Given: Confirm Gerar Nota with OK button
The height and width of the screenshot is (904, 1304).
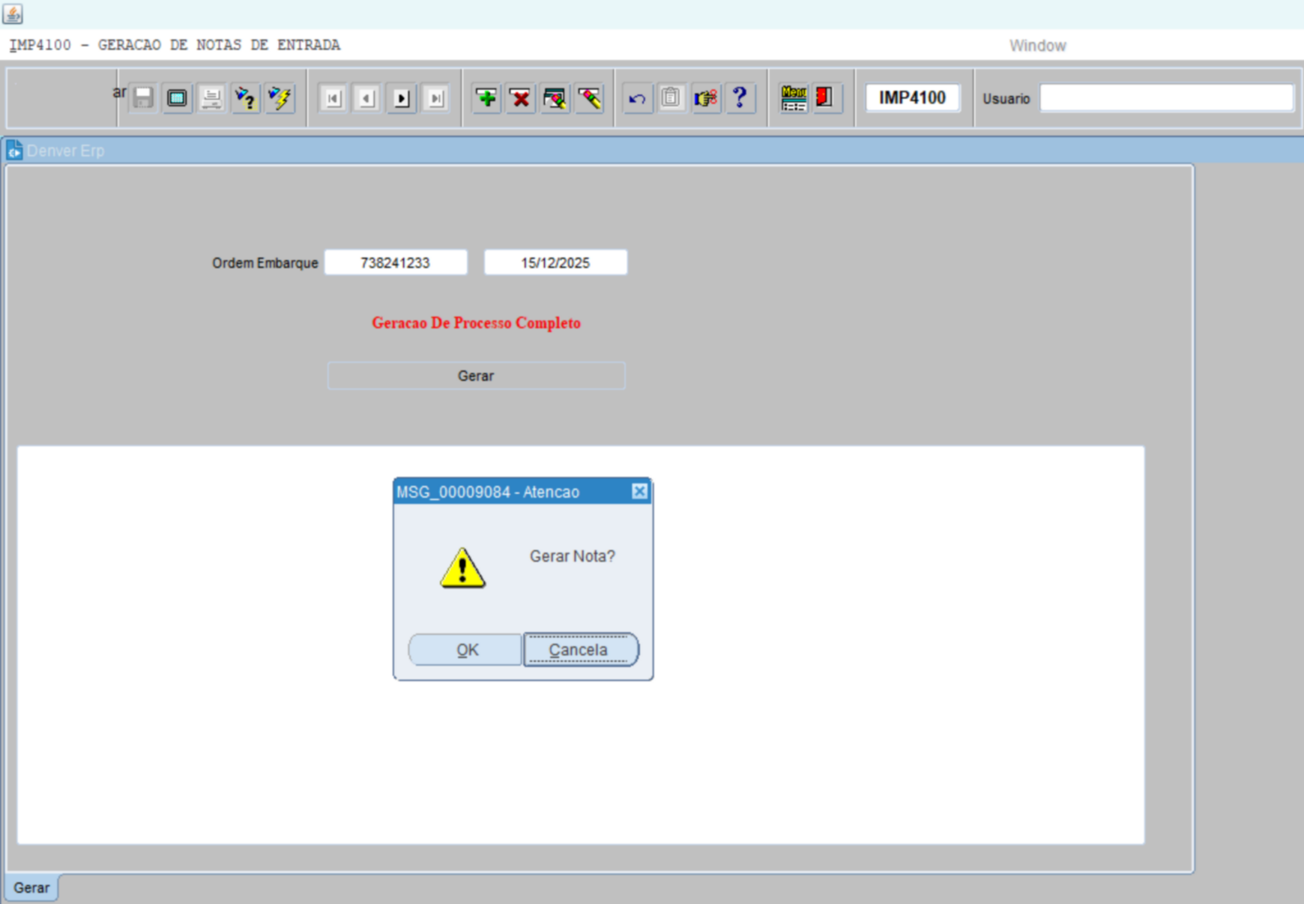Looking at the screenshot, I should pyautogui.click(x=466, y=650).
